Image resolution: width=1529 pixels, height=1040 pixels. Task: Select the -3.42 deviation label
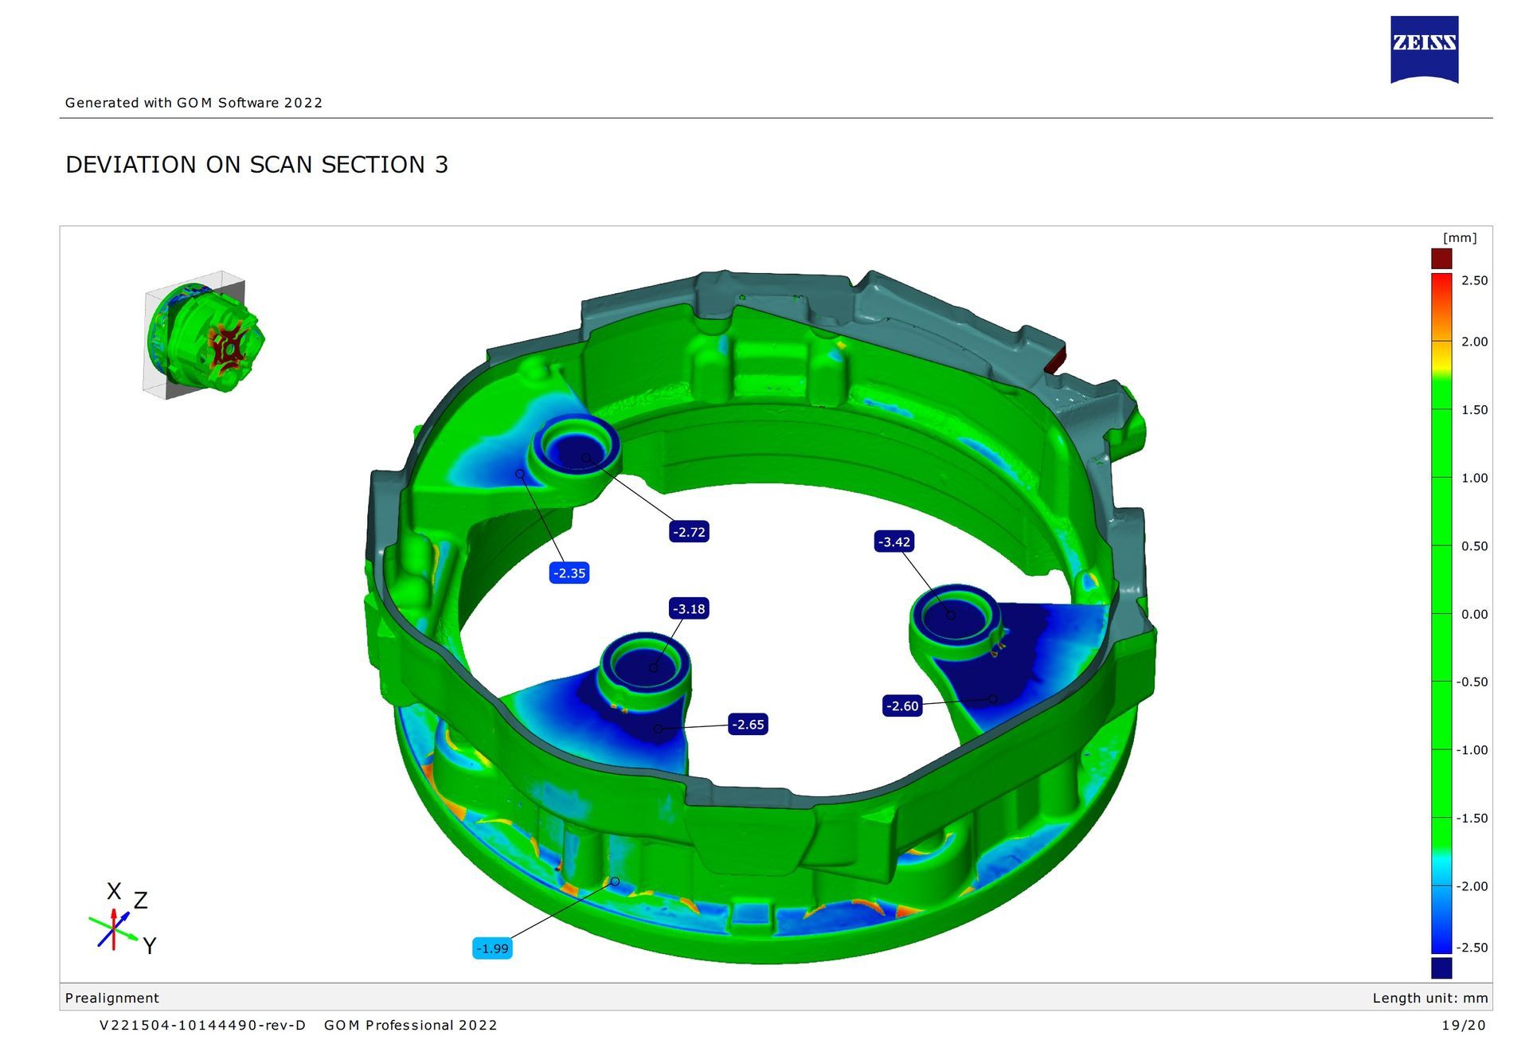click(x=894, y=542)
